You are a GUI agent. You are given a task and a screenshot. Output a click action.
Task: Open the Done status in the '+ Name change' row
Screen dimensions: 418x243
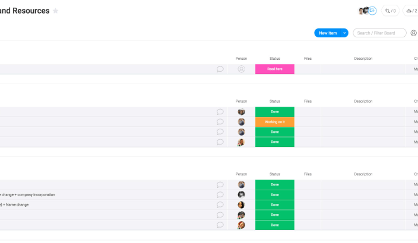coord(274,205)
